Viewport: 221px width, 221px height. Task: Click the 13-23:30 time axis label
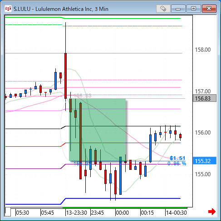click(x=77, y=213)
